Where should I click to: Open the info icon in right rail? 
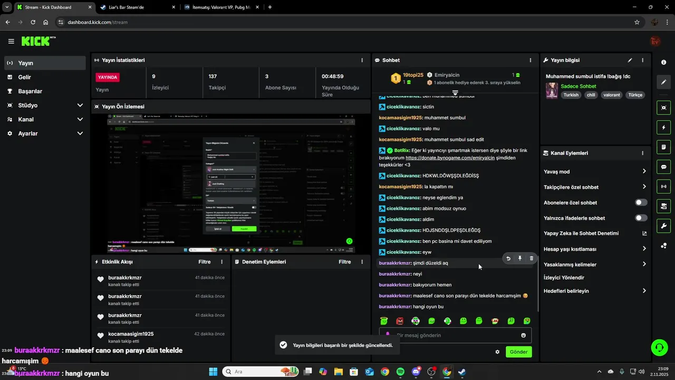coord(663,62)
